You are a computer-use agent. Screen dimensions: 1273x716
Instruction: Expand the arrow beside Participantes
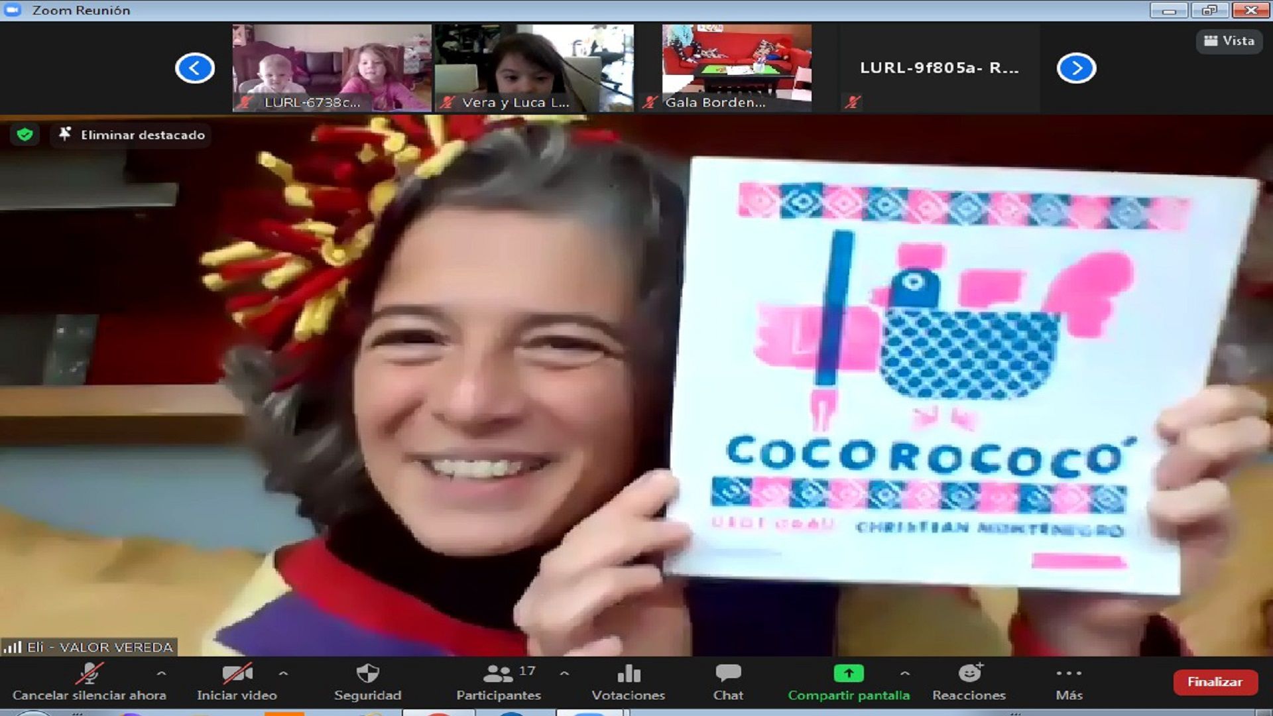(x=564, y=674)
